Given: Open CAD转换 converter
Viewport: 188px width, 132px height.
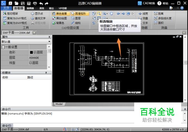Looking at the screenshot, I should coord(146,3).
